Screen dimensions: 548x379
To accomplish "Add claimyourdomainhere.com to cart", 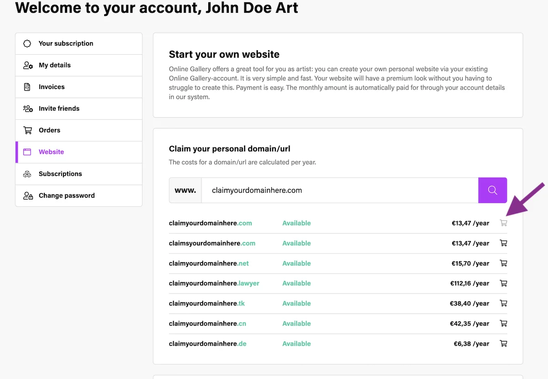I will coord(503,223).
